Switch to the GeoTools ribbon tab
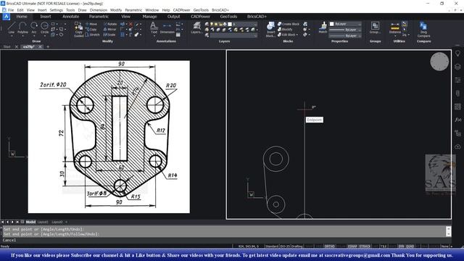This screenshot has height=261, width=464. (x=228, y=17)
